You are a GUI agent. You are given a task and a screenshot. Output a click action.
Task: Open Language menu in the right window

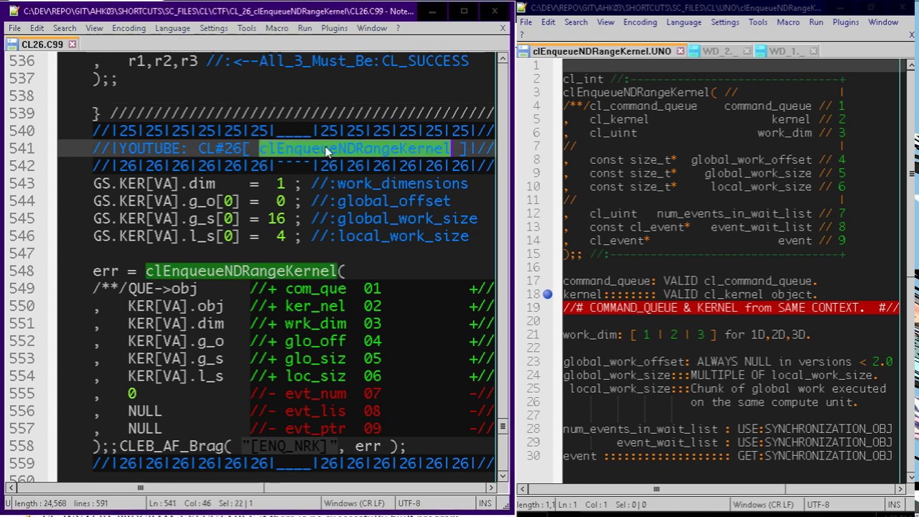coord(684,22)
